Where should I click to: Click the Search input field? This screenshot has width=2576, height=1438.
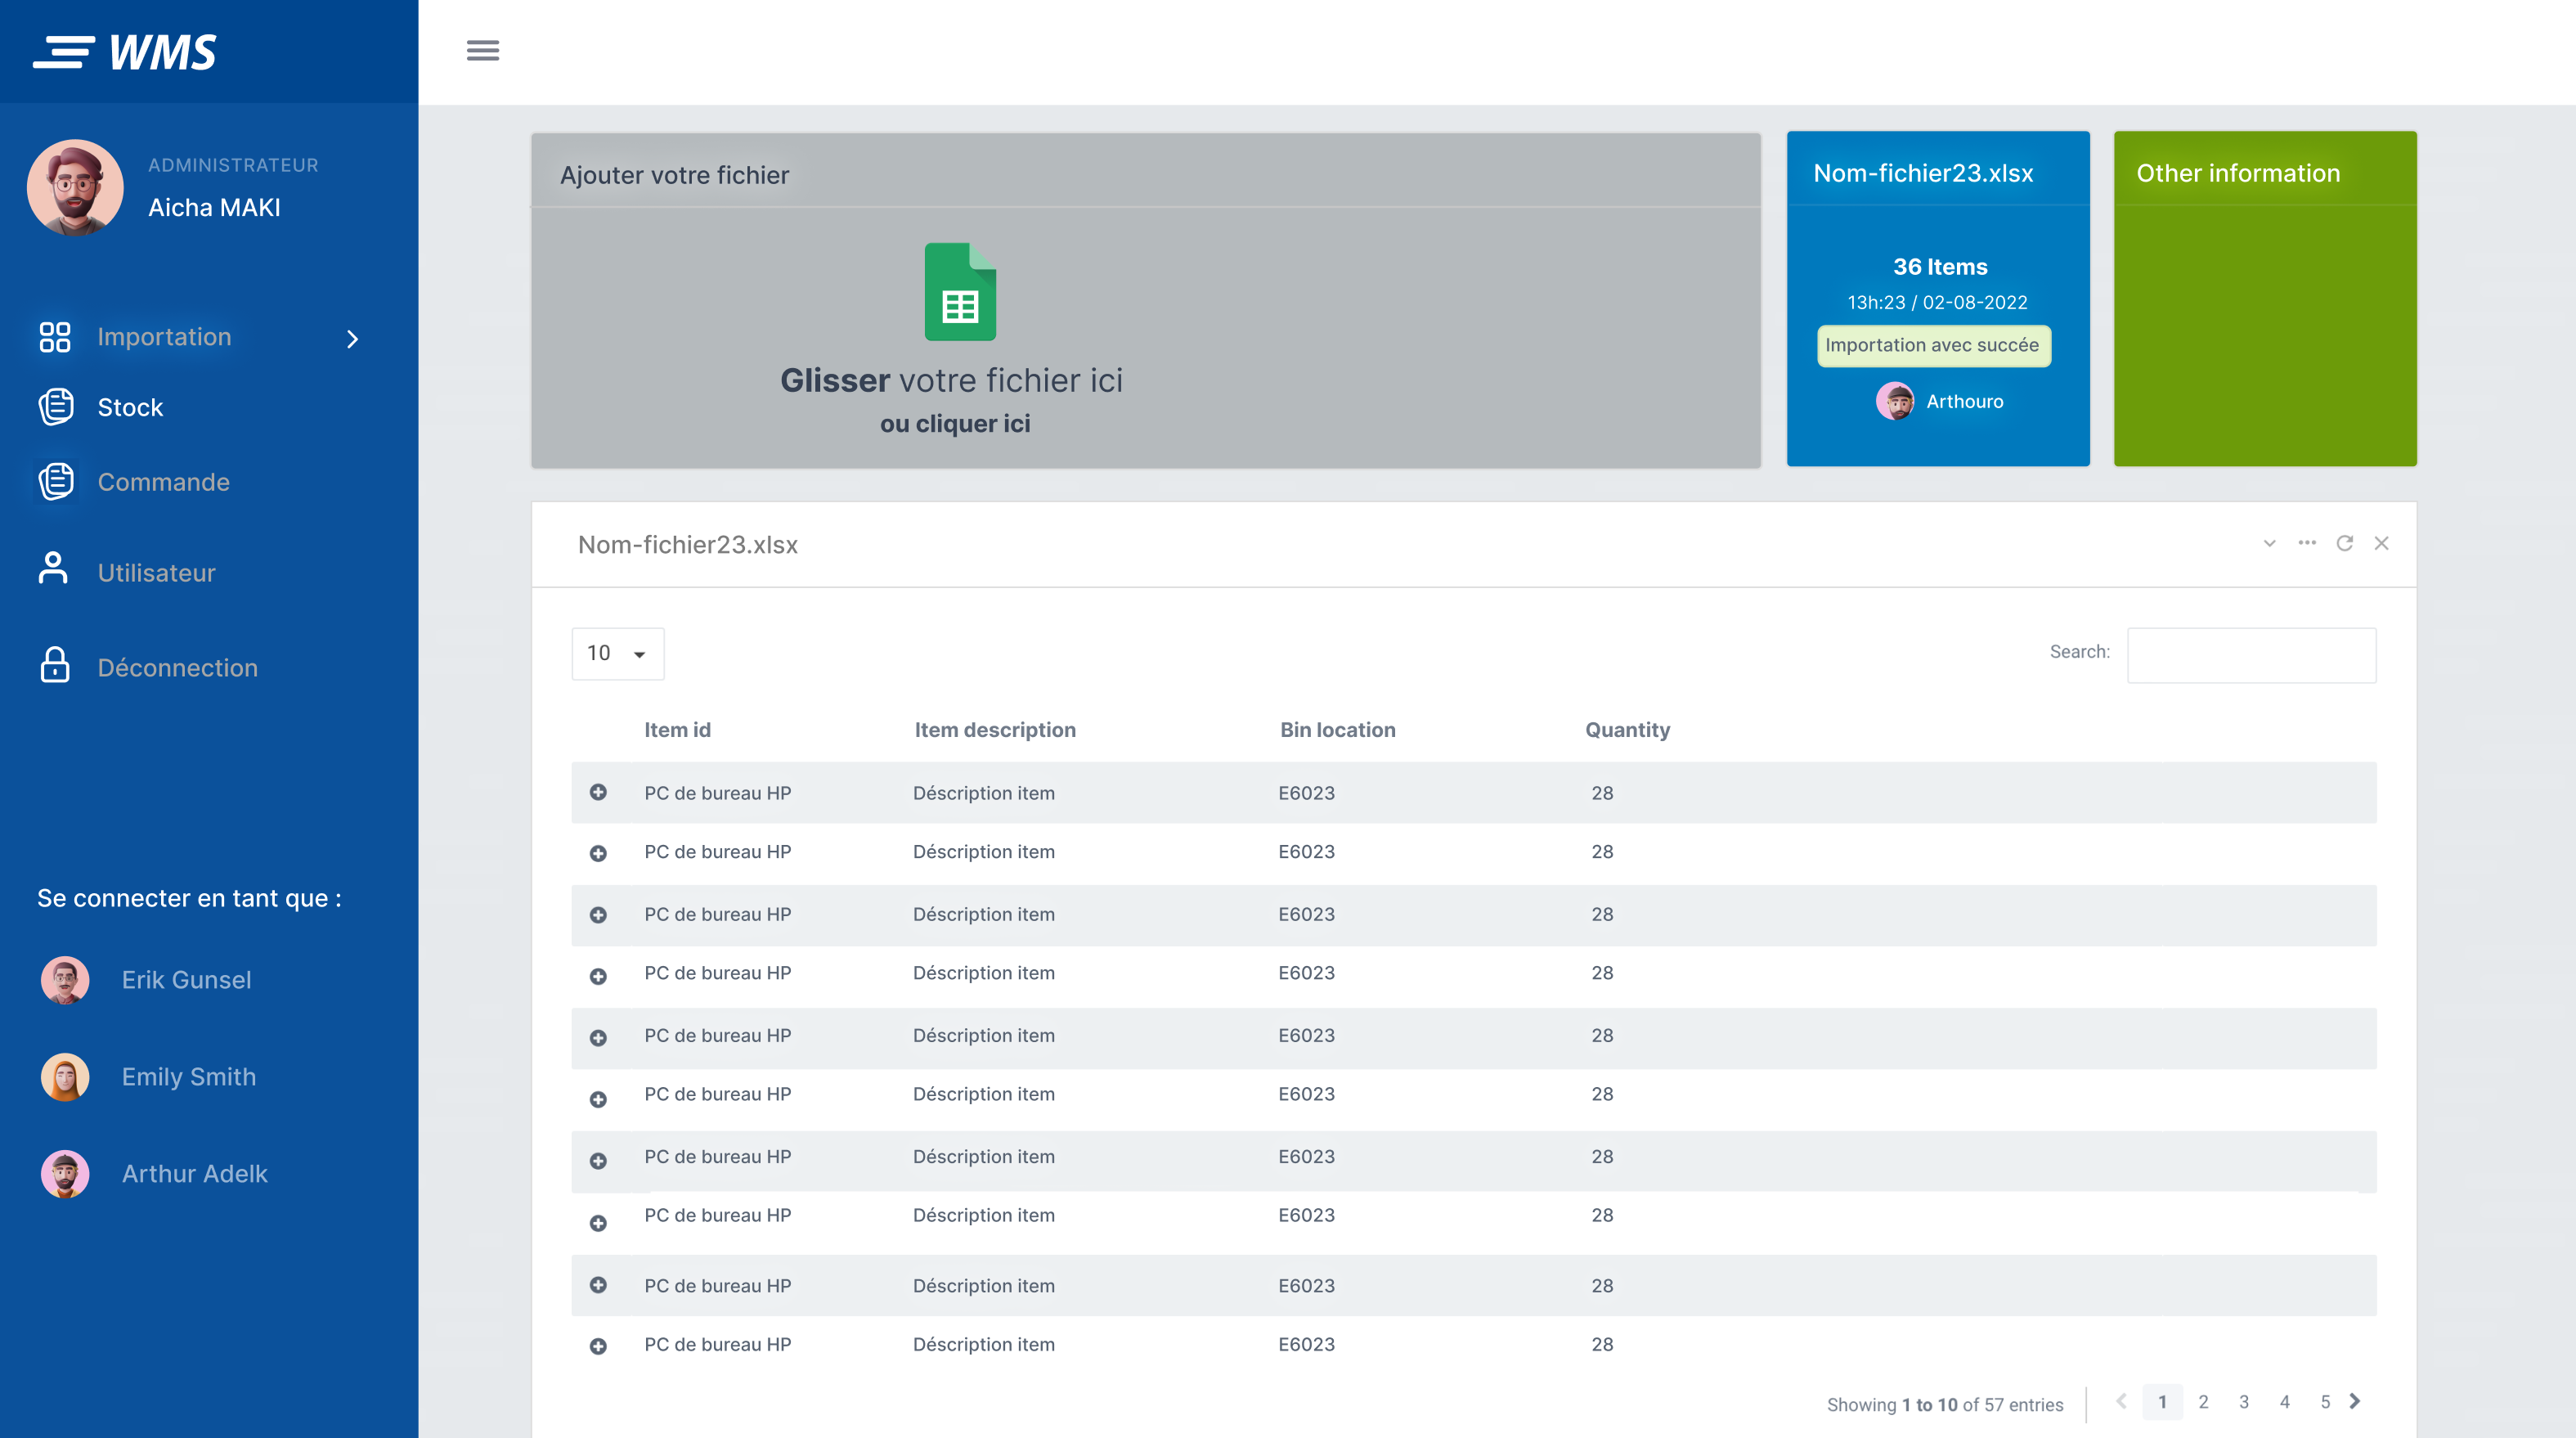[2251, 654]
